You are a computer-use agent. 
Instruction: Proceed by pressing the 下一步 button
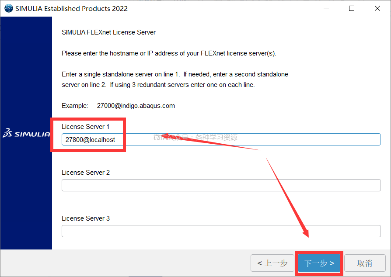[319, 263]
